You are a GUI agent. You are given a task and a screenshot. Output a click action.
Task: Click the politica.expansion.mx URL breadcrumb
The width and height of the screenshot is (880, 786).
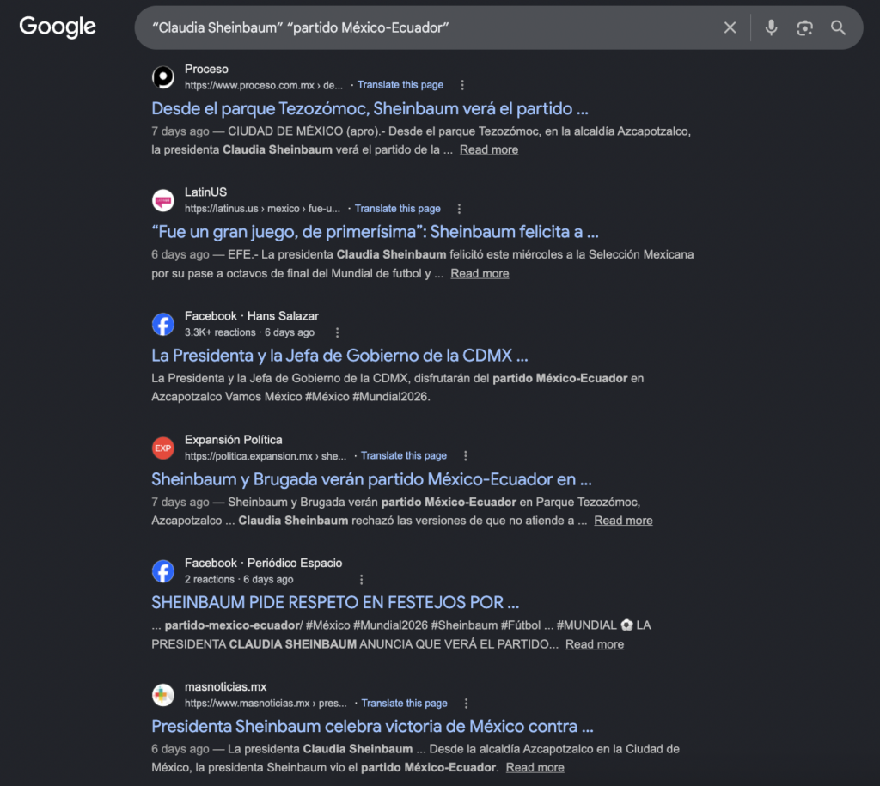point(266,456)
